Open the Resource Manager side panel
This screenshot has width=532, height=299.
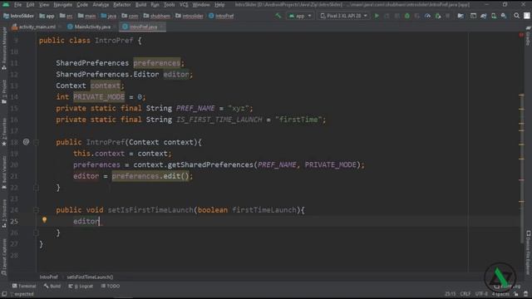(4, 47)
